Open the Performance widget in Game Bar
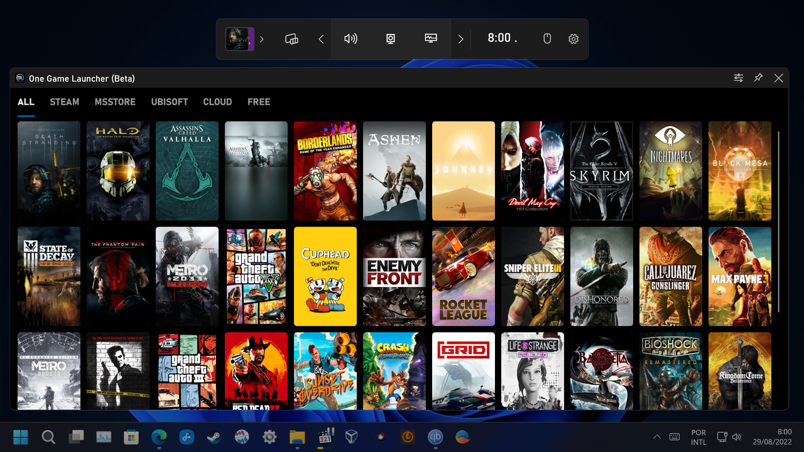The image size is (804, 452). pyautogui.click(x=431, y=39)
